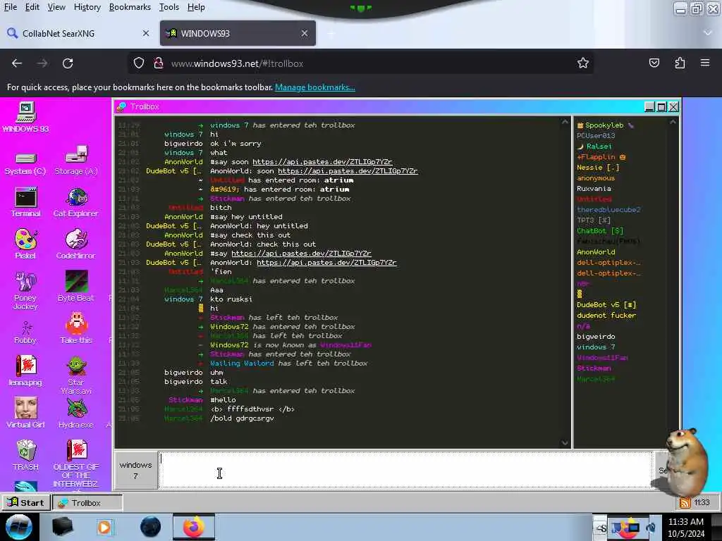Viewport: 722px width, 541px height.
Task: Expand the list all tabs chevron
Action: pyautogui.click(x=707, y=33)
